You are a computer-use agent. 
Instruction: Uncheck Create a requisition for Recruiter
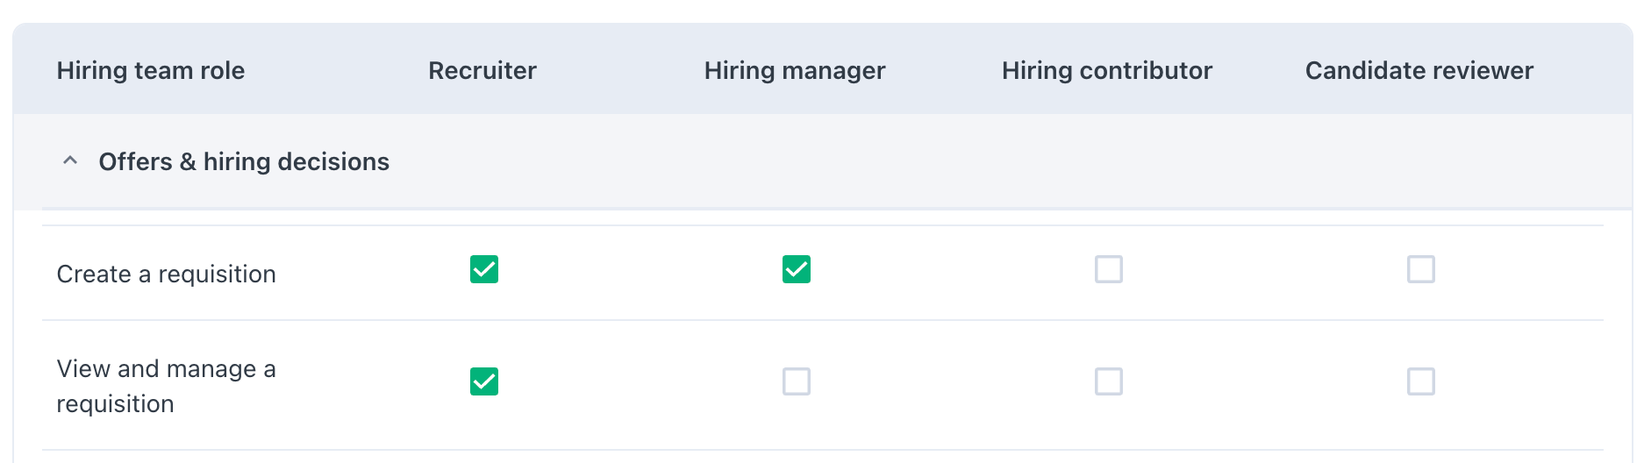coord(484,269)
